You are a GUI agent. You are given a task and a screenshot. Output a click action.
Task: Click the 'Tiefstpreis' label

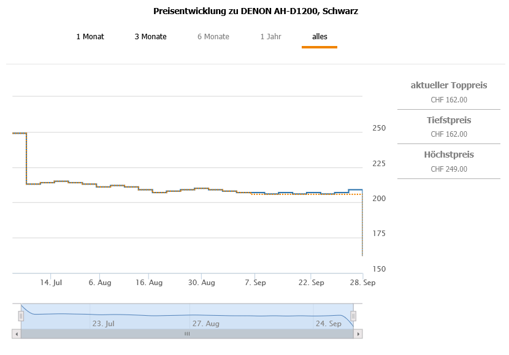tap(449, 120)
